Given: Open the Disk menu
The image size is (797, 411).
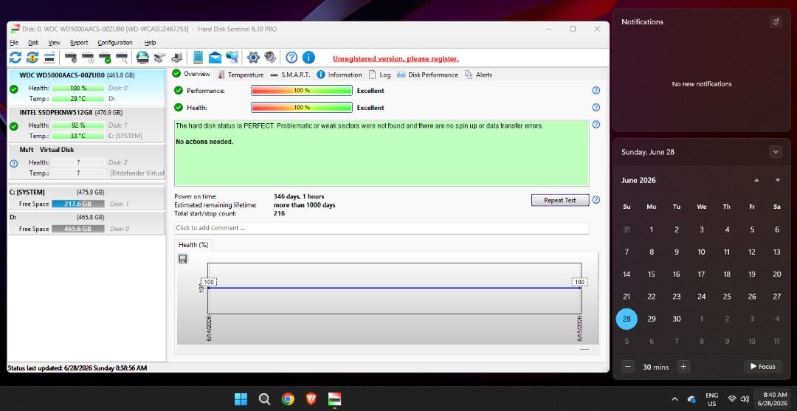Looking at the screenshot, I should click(33, 43).
